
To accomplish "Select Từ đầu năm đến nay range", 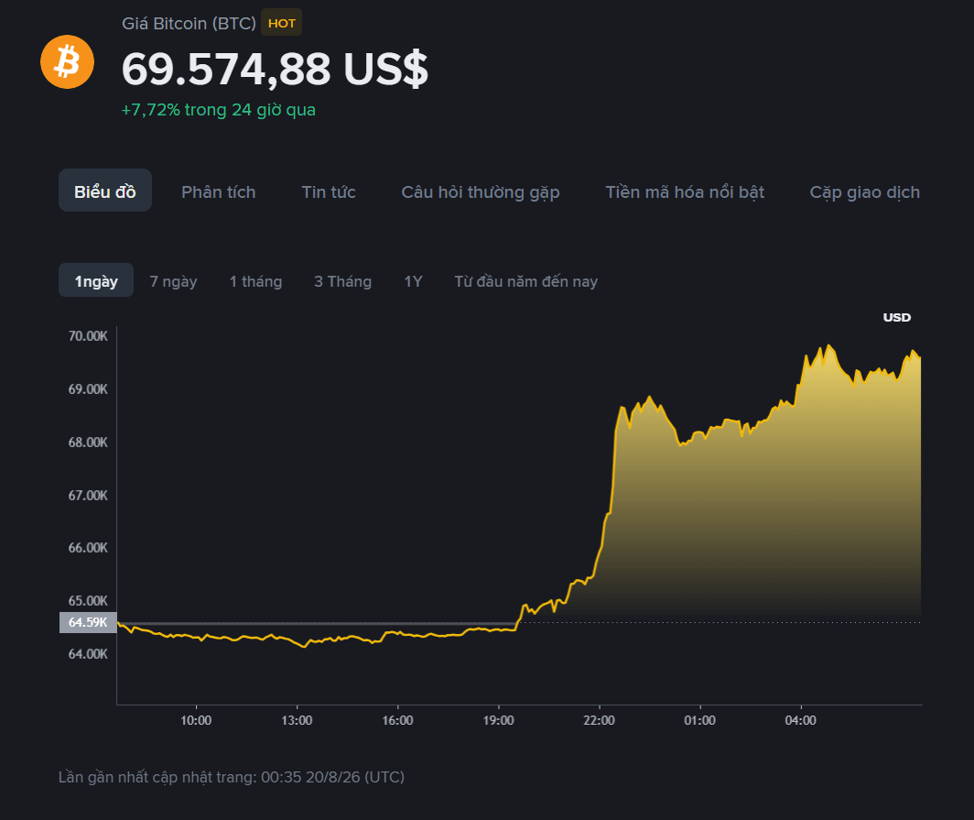I will 526,281.
